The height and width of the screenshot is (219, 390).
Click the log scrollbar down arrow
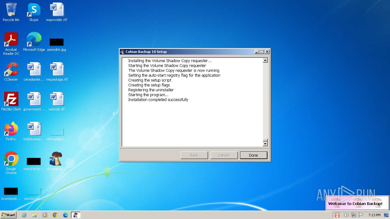pyautogui.click(x=265, y=144)
